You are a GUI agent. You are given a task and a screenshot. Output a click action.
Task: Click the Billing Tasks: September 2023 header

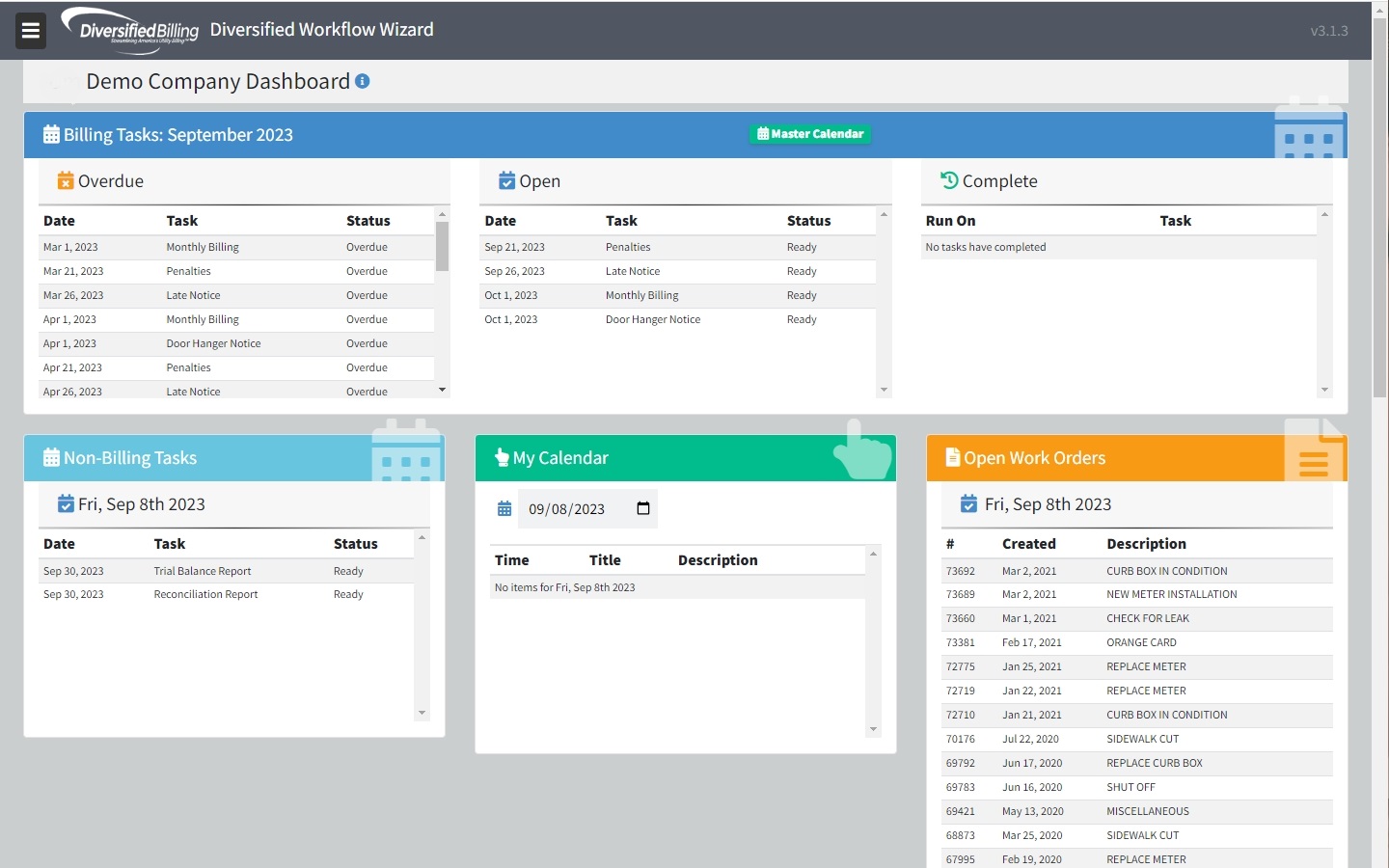coord(178,135)
